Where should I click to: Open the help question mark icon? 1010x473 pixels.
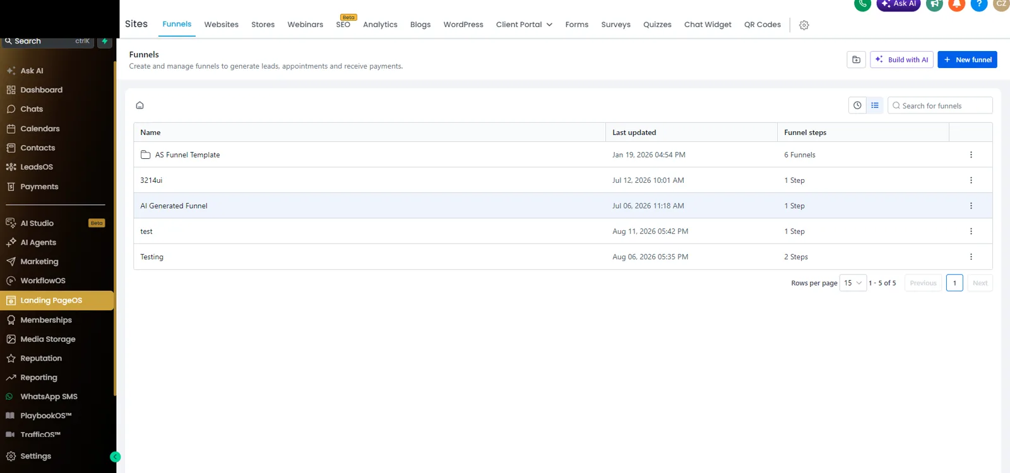(979, 4)
